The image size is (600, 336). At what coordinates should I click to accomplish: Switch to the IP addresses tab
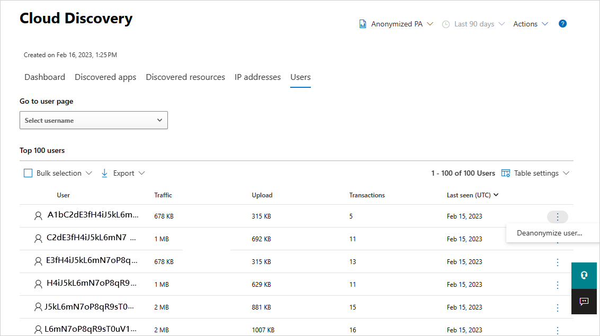[257, 77]
